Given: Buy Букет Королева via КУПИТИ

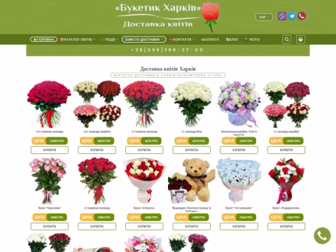Looking at the screenshot, I should click(x=50, y=226).
